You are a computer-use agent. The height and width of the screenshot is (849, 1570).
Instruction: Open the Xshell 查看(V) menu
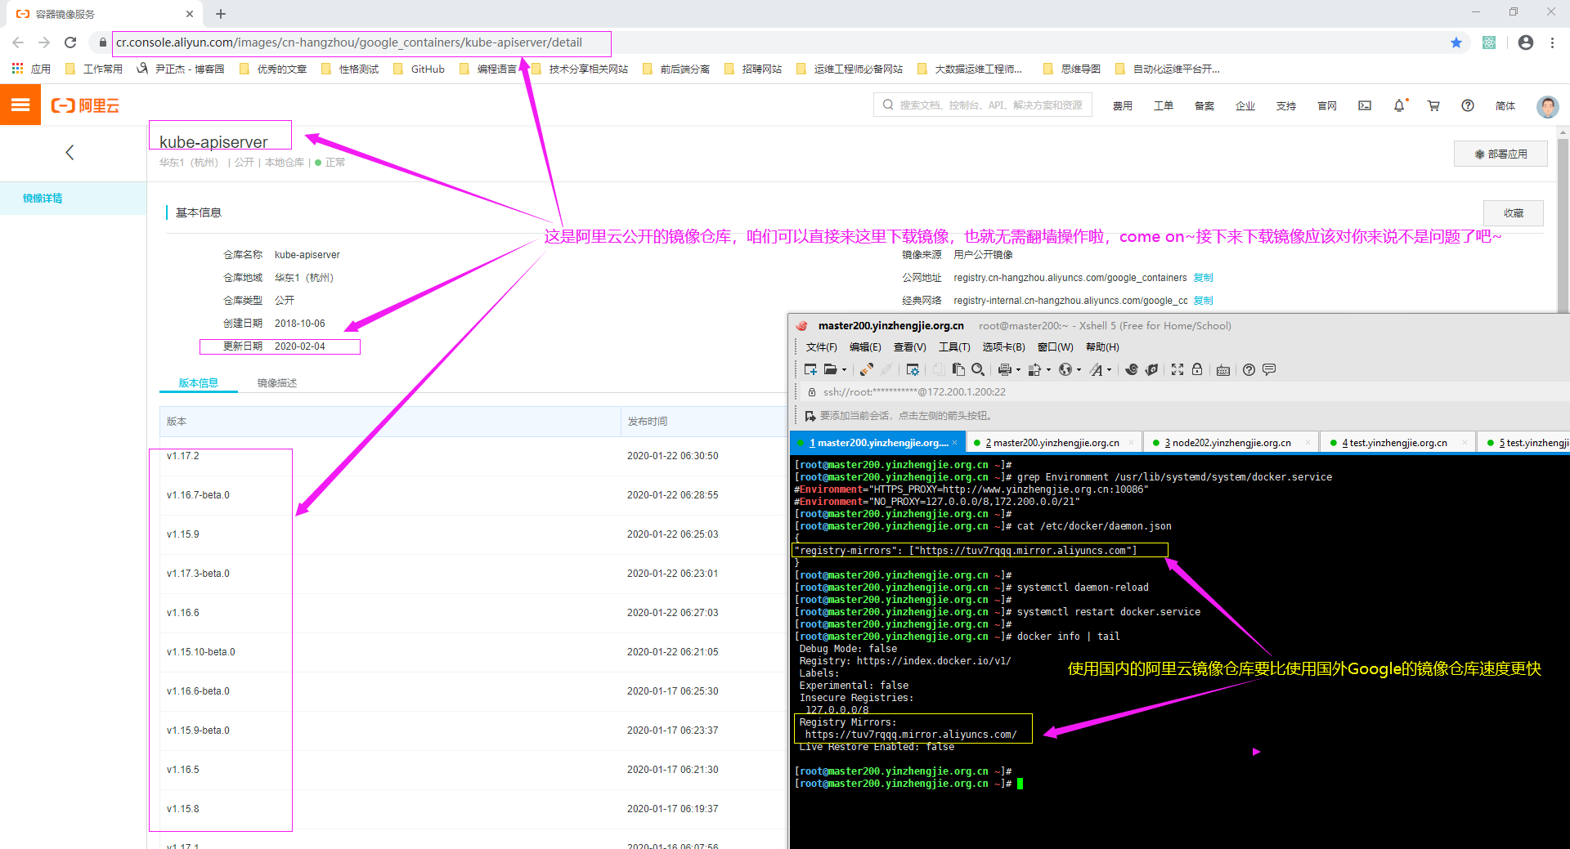click(x=909, y=347)
